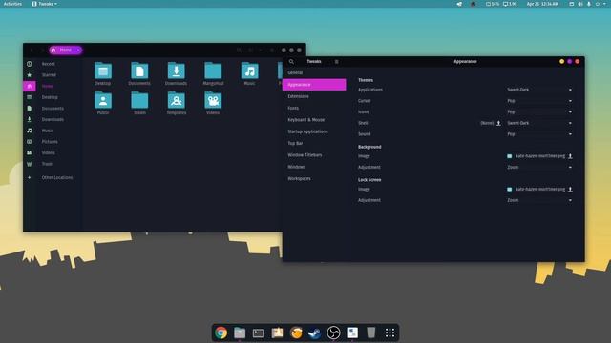This screenshot has height=343, width=611.
Task: Click Activities in the top bar
Action: pyautogui.click(x=12, y=4)
